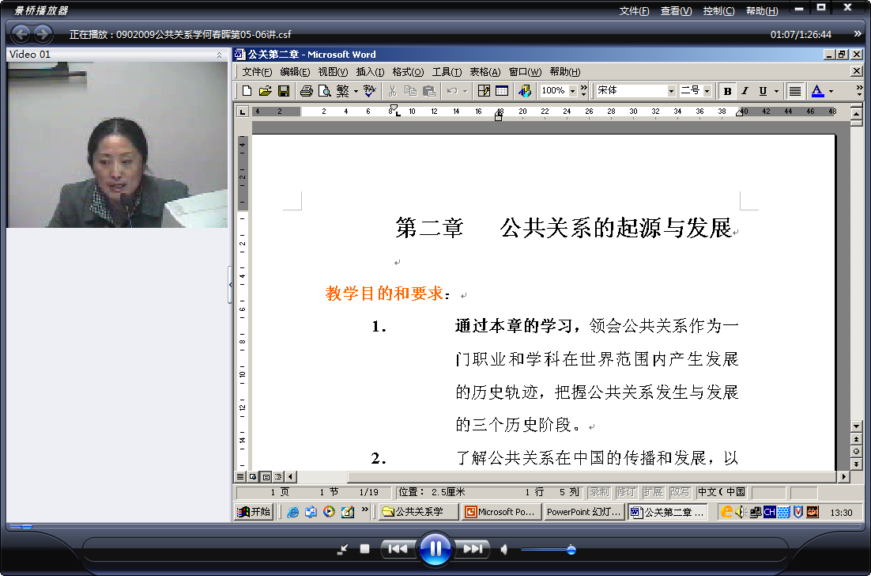
Task: Open the zoom percentage dropdown
Action: click(573, 91)
